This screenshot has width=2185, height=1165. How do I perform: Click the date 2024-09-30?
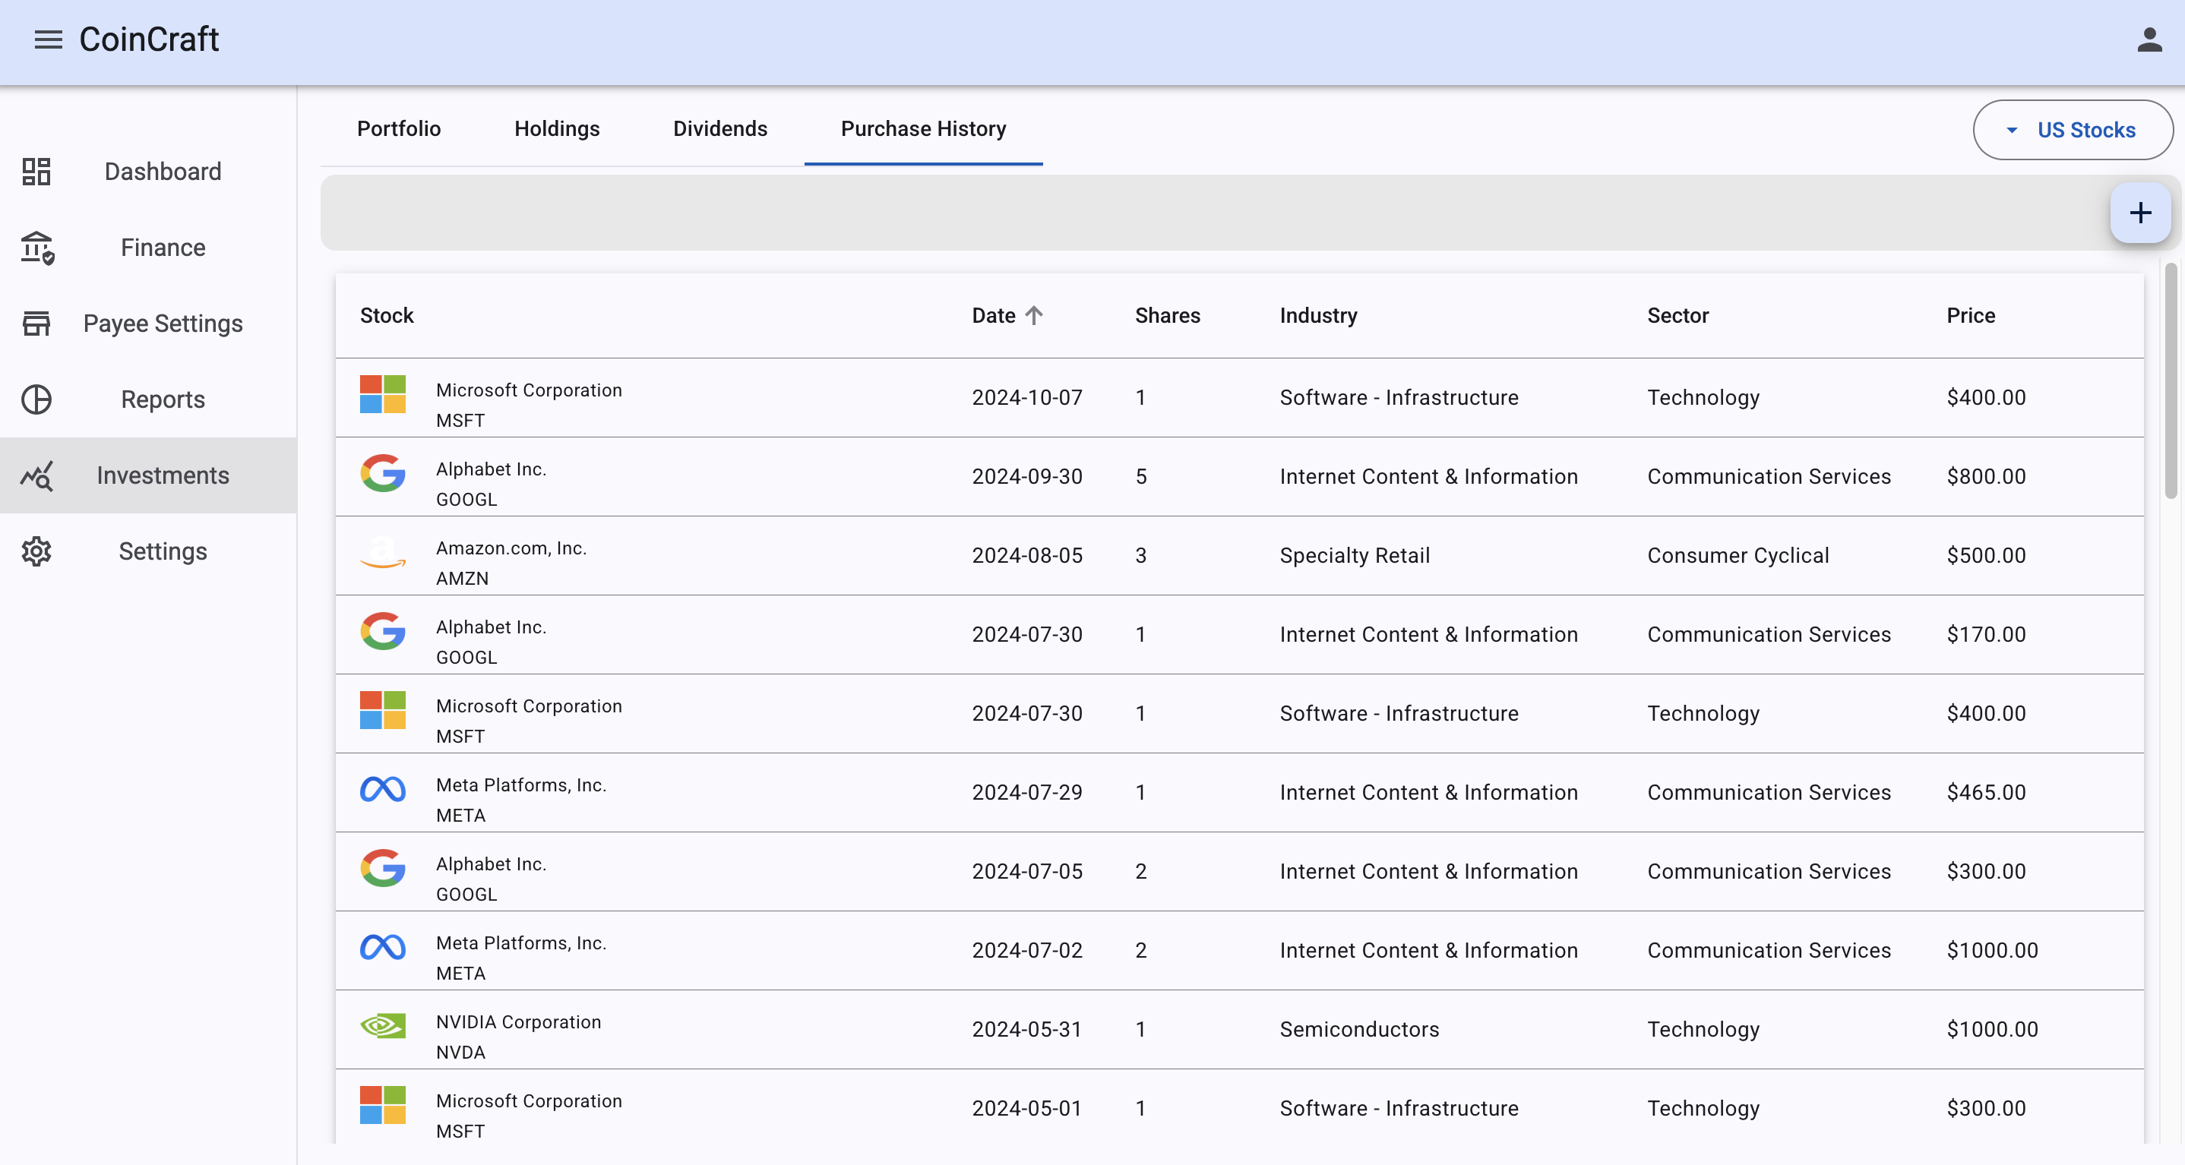click(x=1027, y=476)
